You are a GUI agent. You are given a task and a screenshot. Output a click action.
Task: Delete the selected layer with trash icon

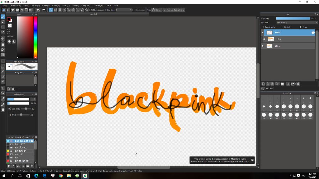[x=298, y=84]
